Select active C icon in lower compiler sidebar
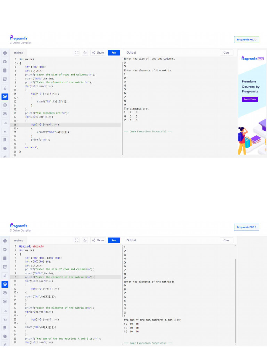 (x=5, y=284)
